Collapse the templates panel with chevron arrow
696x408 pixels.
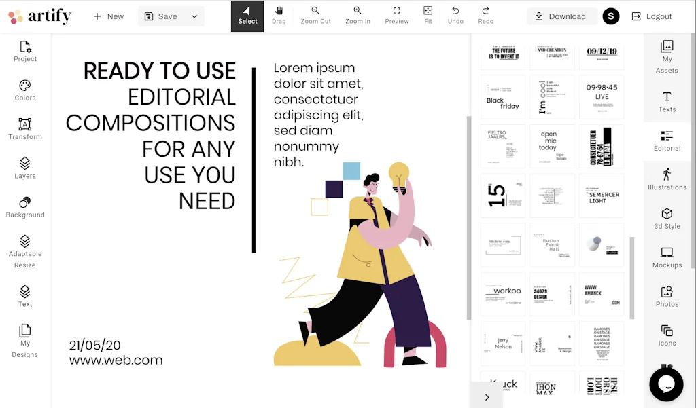click(487, 397)
